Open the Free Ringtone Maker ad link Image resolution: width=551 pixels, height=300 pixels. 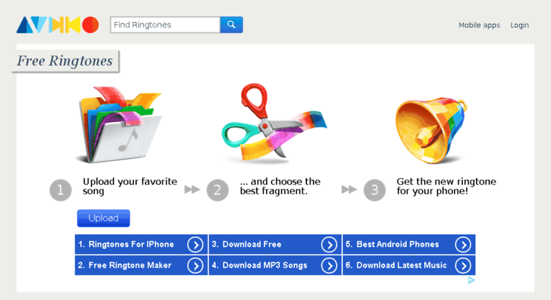pos(141,265)
